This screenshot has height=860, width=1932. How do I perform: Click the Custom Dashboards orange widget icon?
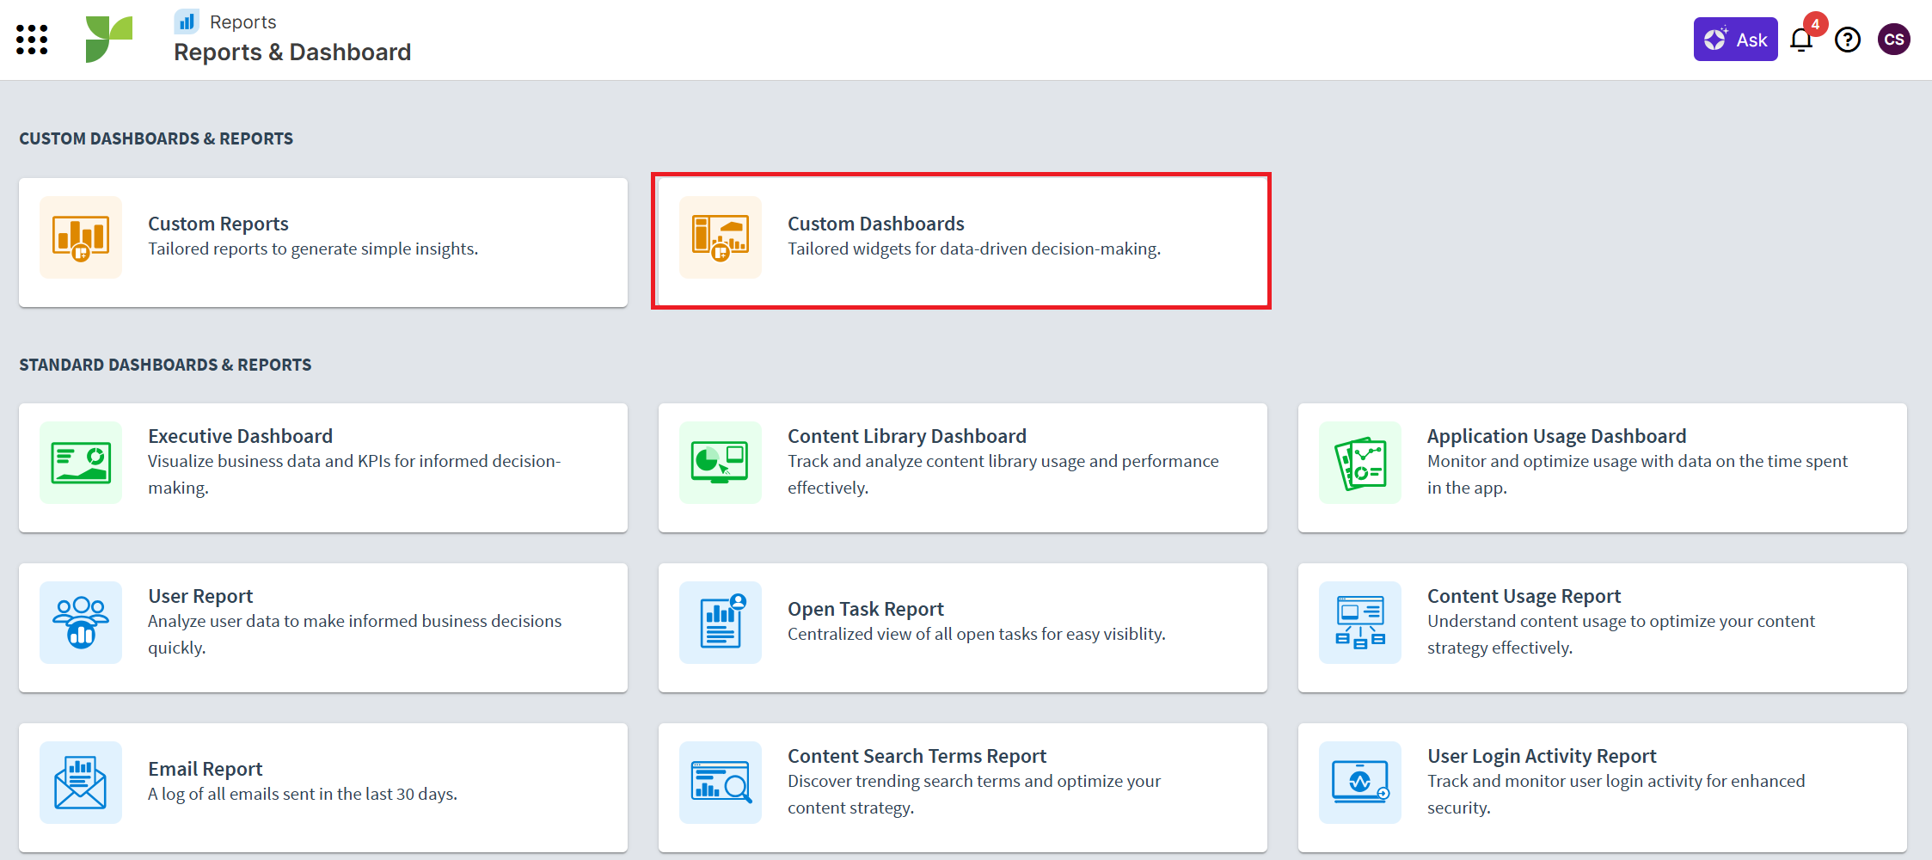coord(721,238)
